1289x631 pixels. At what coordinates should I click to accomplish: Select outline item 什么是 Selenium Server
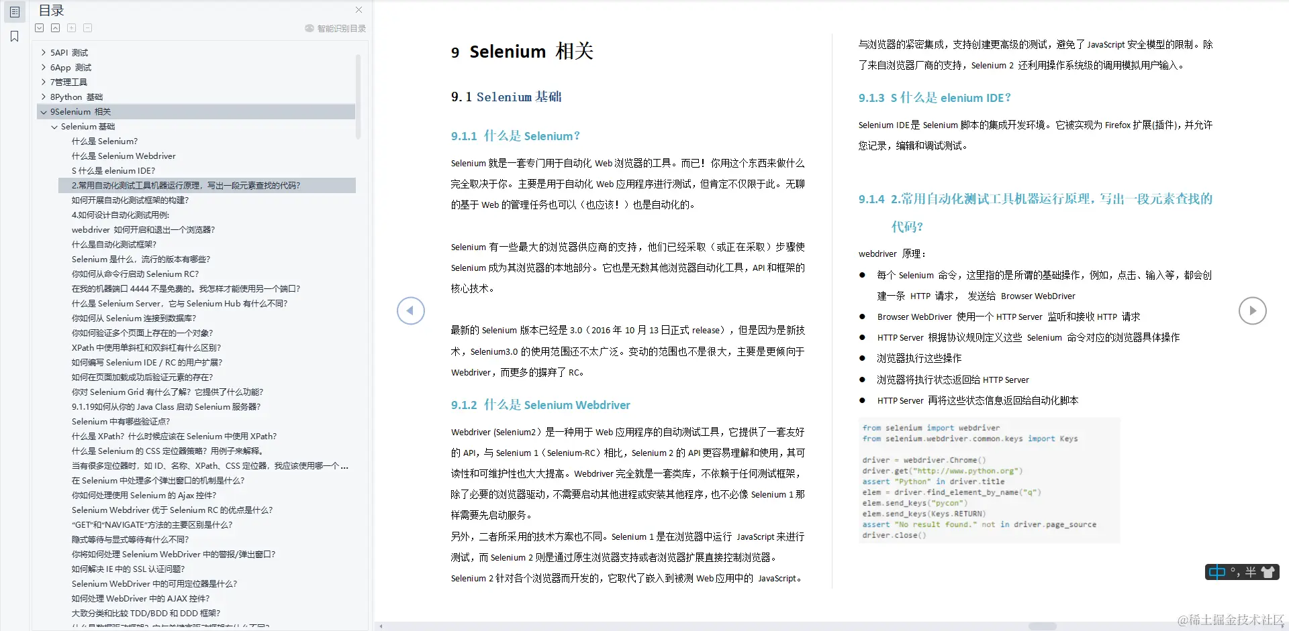point(179,303)
